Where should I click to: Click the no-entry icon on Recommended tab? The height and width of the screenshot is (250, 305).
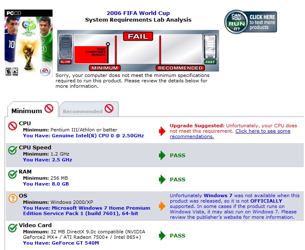pyautogui.click(x=109, y=109)
